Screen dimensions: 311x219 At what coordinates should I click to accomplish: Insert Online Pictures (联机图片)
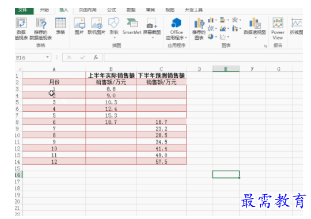pos(96,26)
